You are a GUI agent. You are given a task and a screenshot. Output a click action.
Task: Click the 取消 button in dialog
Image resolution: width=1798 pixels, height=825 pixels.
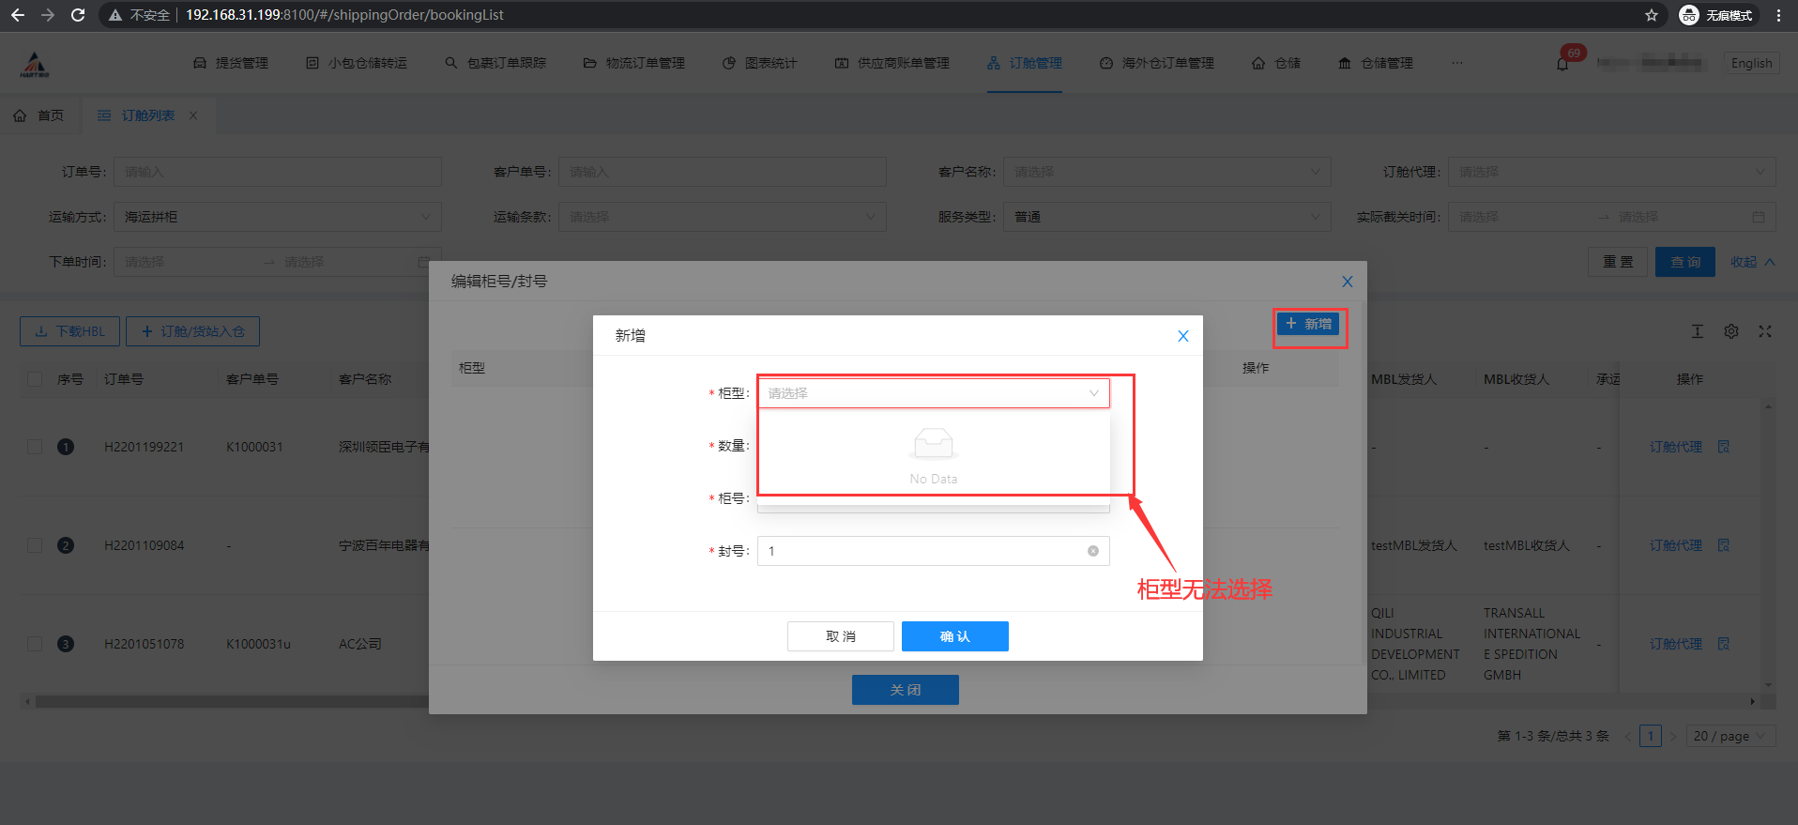click(840, 636)
